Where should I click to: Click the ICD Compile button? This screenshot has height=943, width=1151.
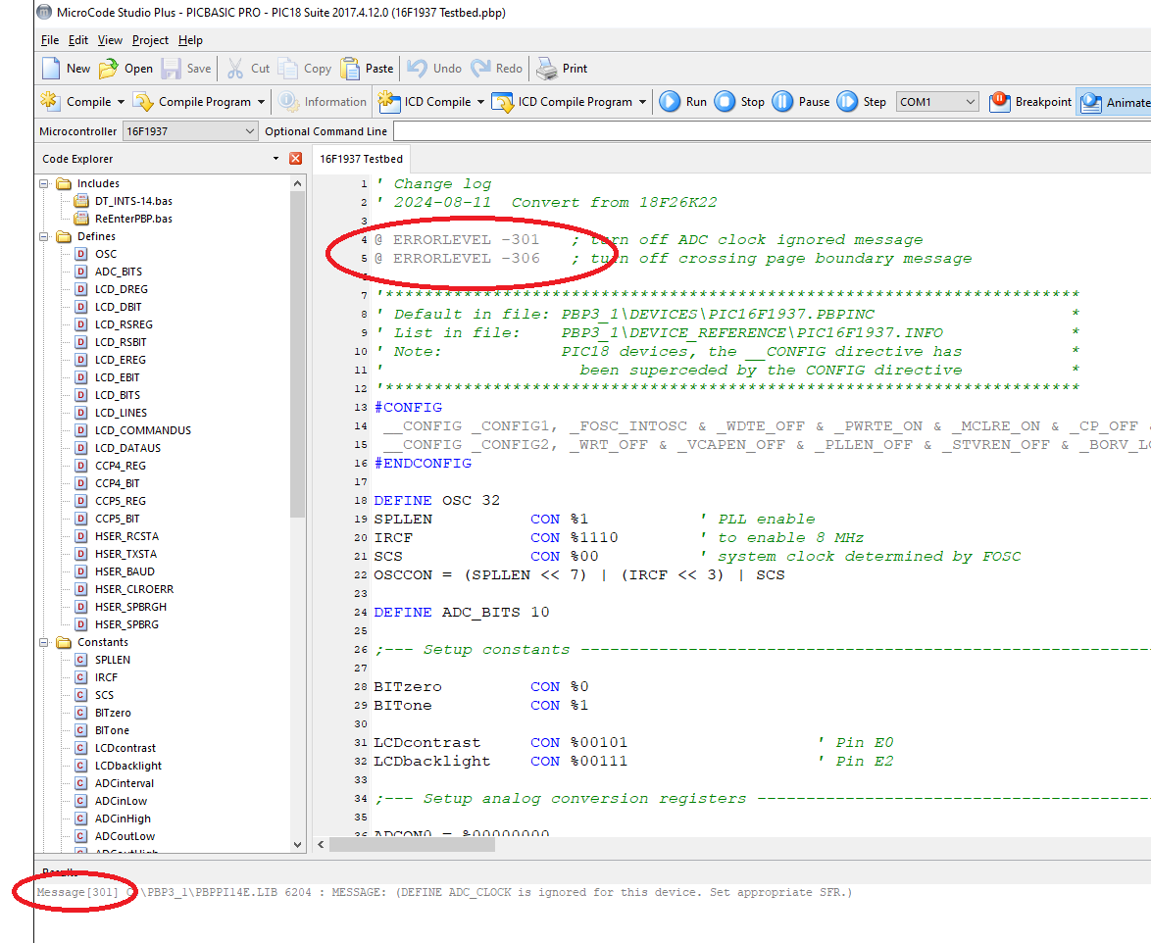click(x=430, y=102)
